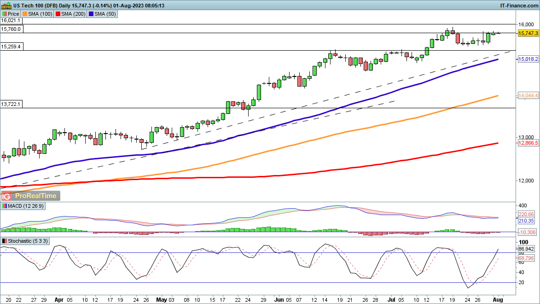
Task: Select the SMA (200) legend button
Action: pyautogui.click(x=70, y=14)
